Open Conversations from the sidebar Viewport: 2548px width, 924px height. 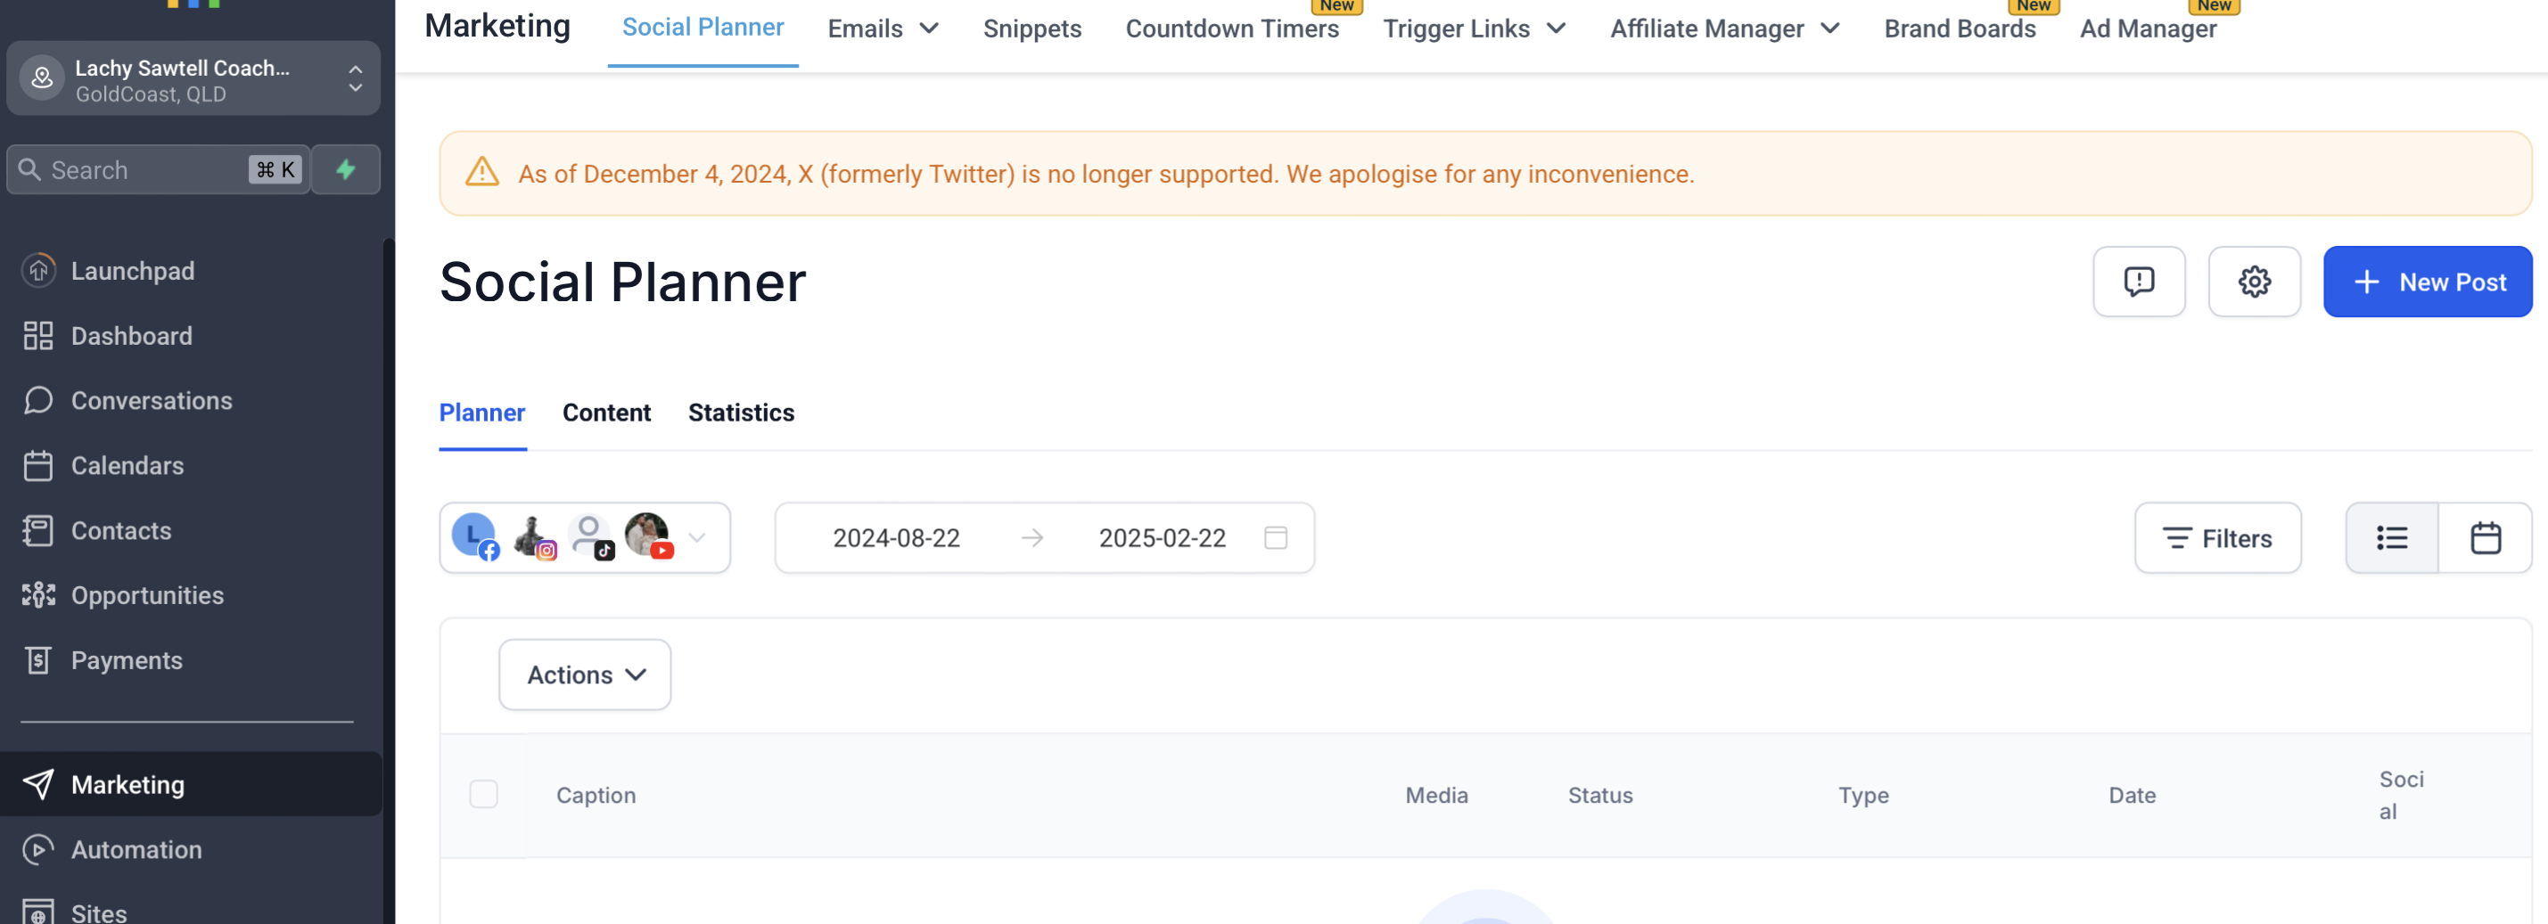(152, 400)
